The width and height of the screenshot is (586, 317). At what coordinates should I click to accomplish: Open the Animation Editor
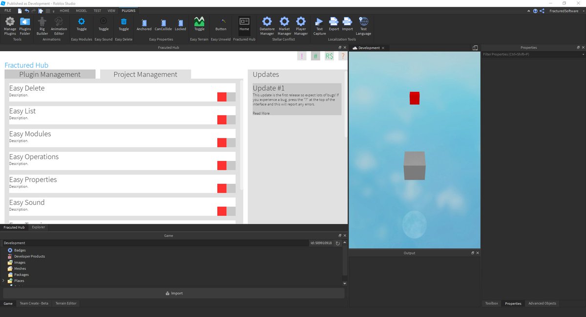pos(59,26)
